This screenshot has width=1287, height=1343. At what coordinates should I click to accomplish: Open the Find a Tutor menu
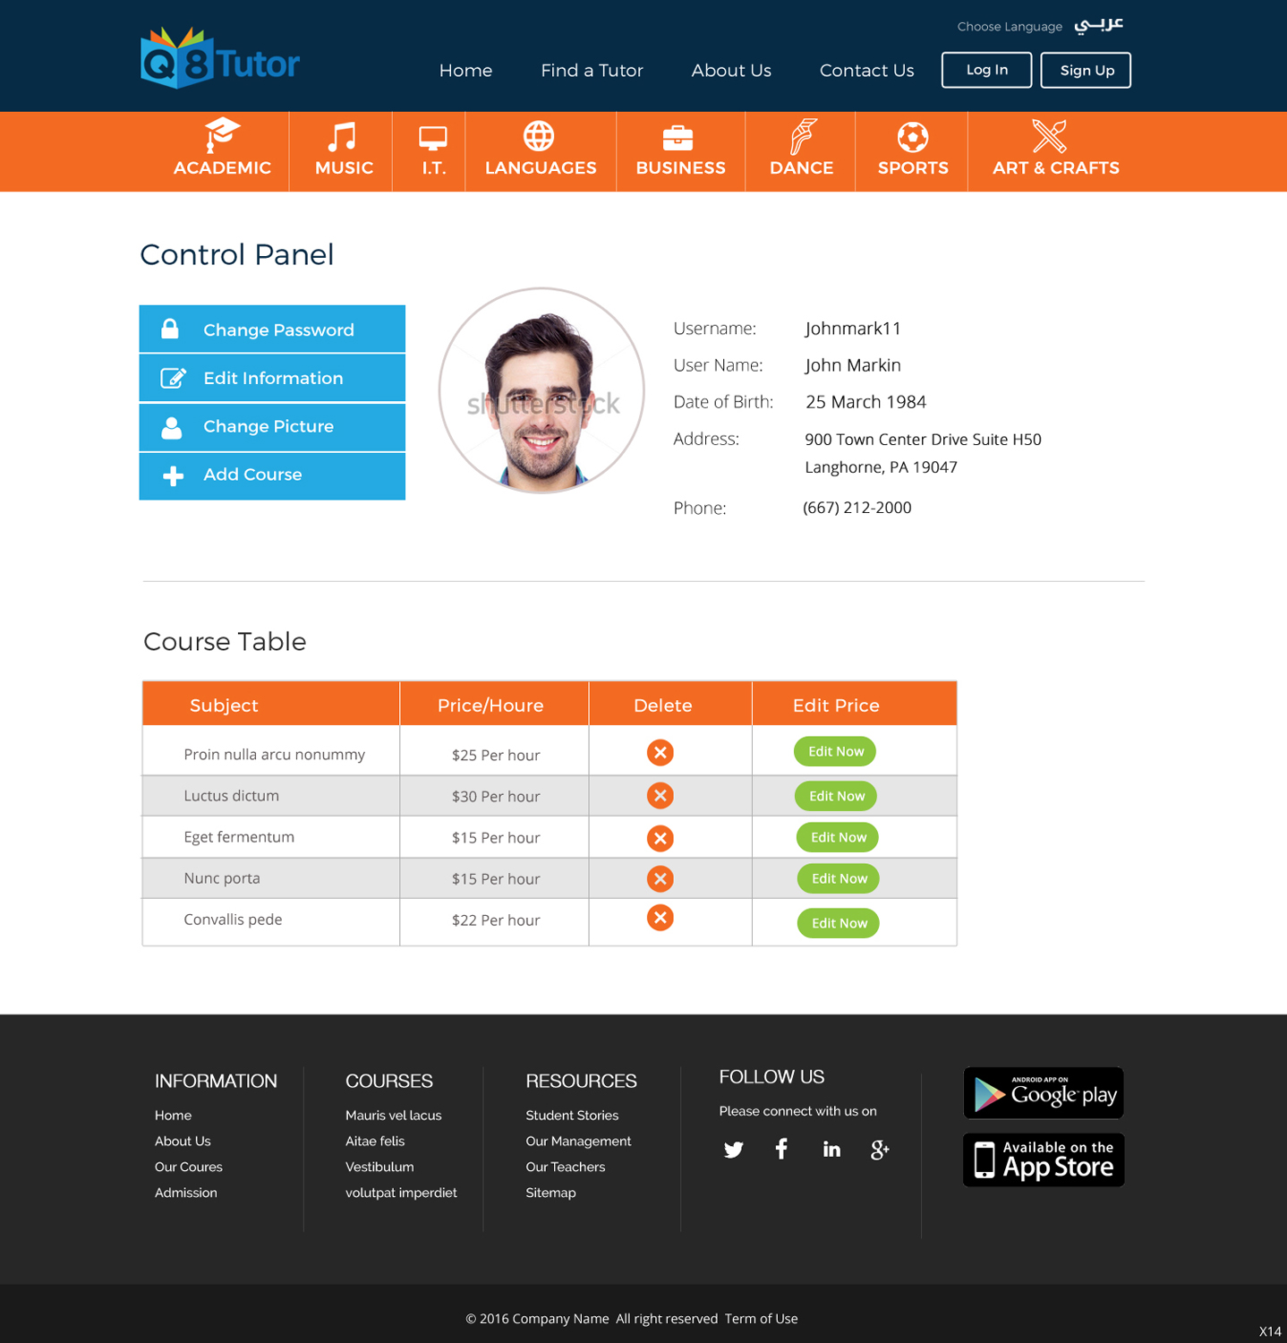591,70
